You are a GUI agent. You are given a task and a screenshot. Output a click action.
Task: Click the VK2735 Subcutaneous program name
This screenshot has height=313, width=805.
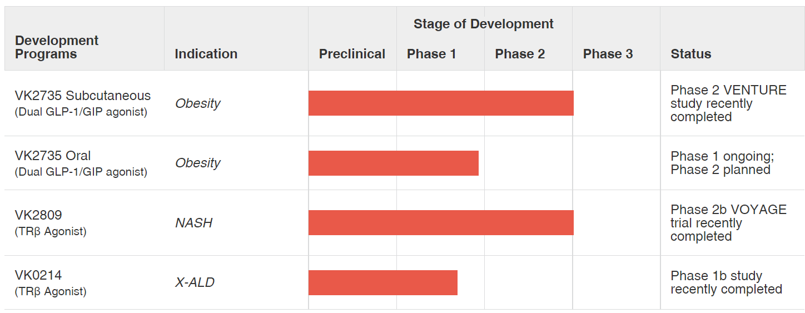(x=82, y=96)
